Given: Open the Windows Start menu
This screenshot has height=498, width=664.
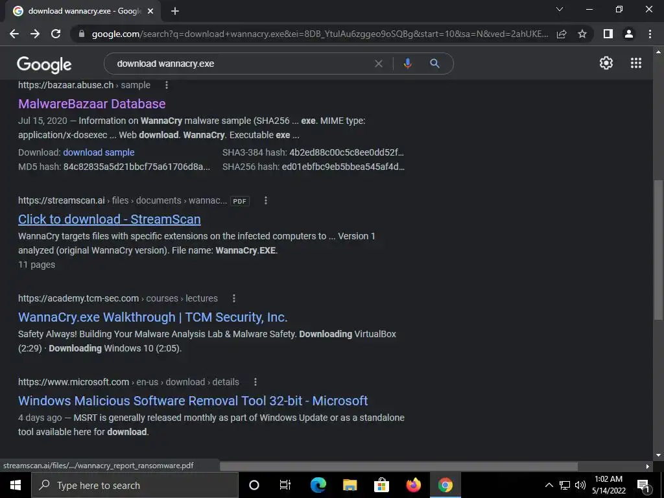Looking at the screenshot, I should click(16, 485).
